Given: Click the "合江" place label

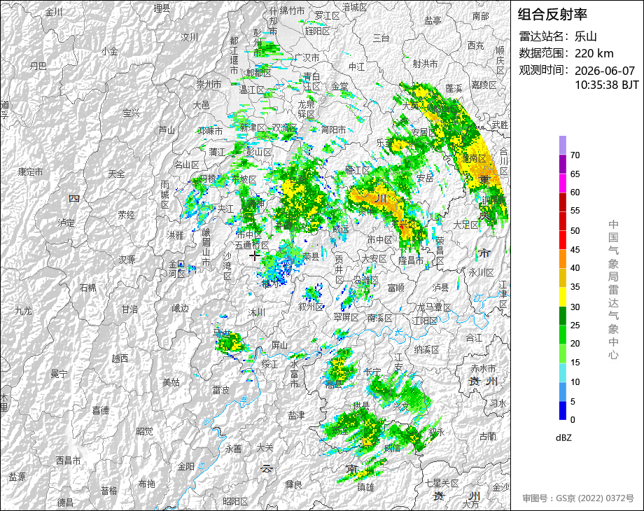Looking at the screenshot, I should tap(474, 337).
